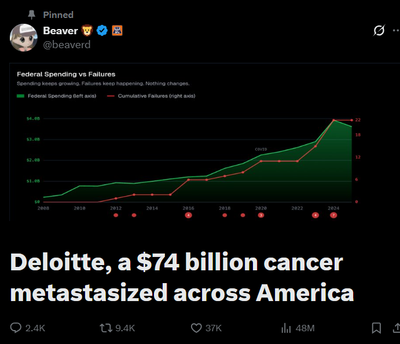
Task: Open the @beaverd handle link
Action: point(67,45)
